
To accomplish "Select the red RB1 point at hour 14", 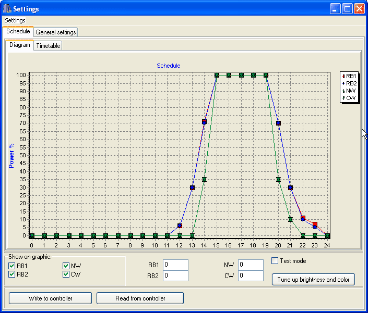I will pos(204,121).
